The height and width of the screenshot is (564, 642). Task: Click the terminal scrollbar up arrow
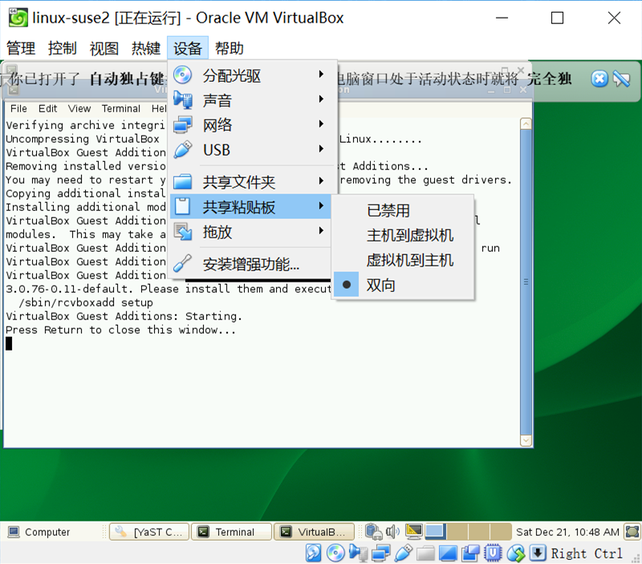click(x=526, y=124)
